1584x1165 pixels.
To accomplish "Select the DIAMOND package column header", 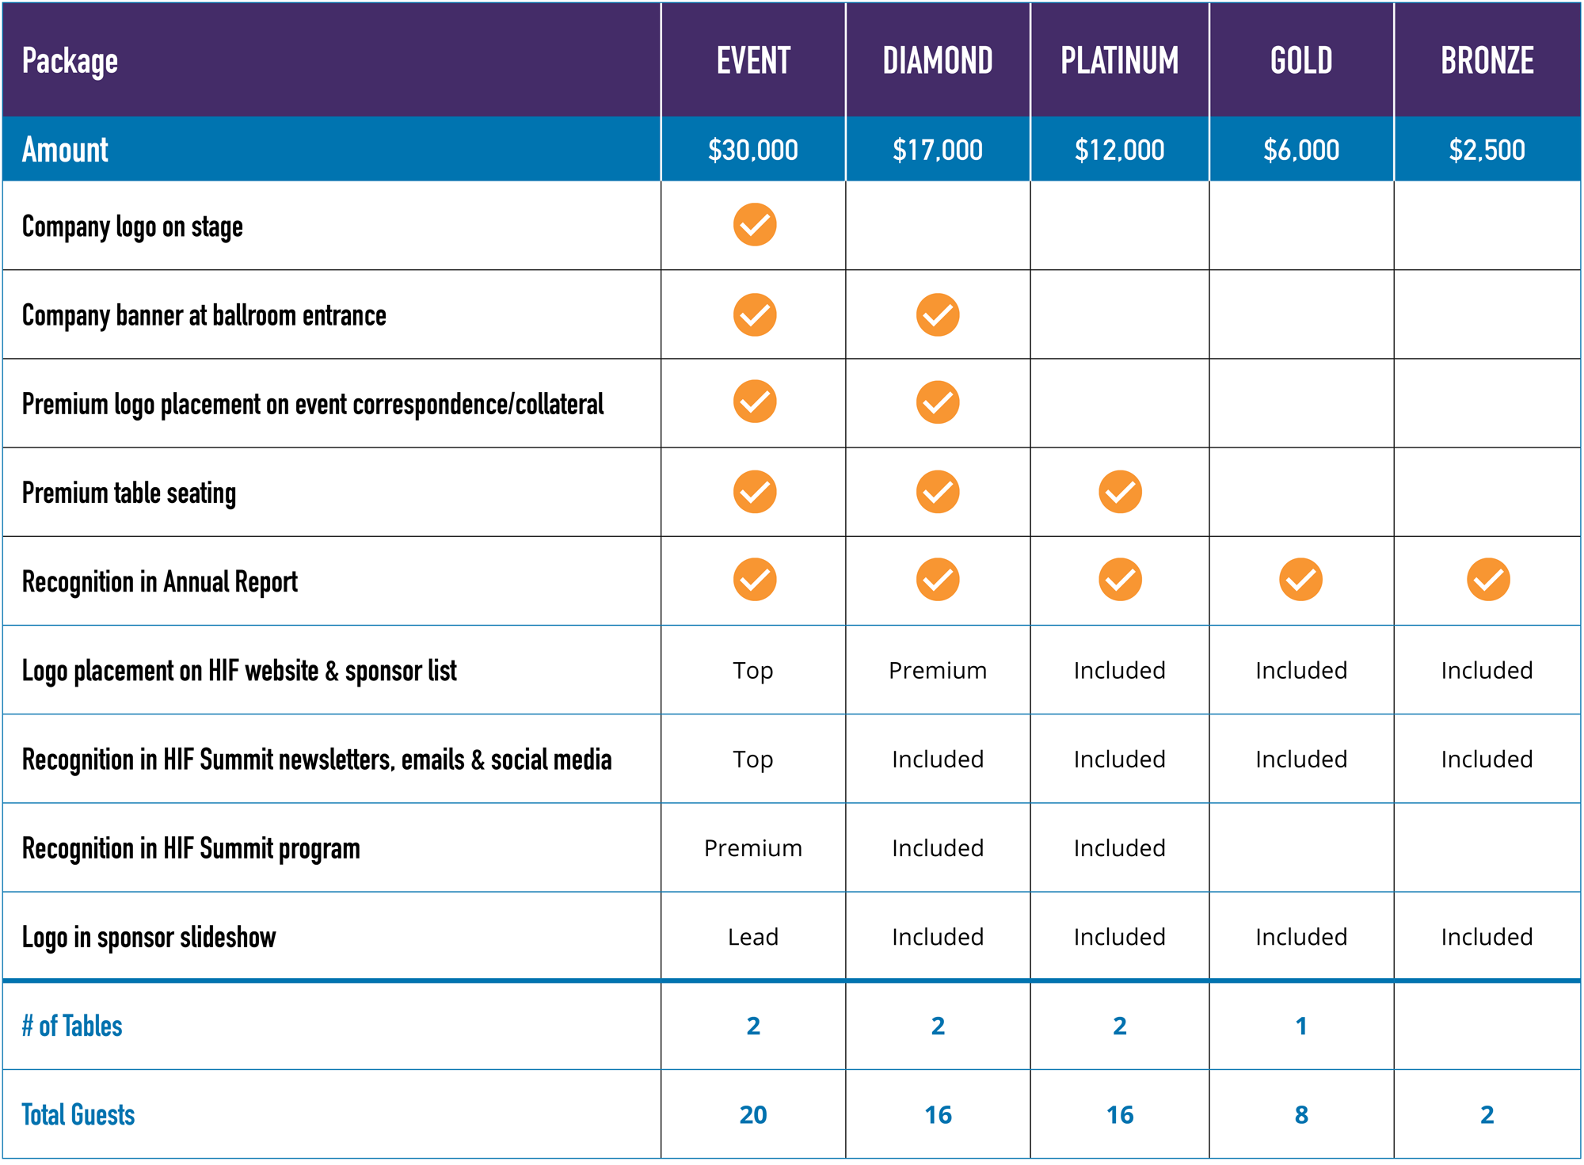I will coord(938,61).
